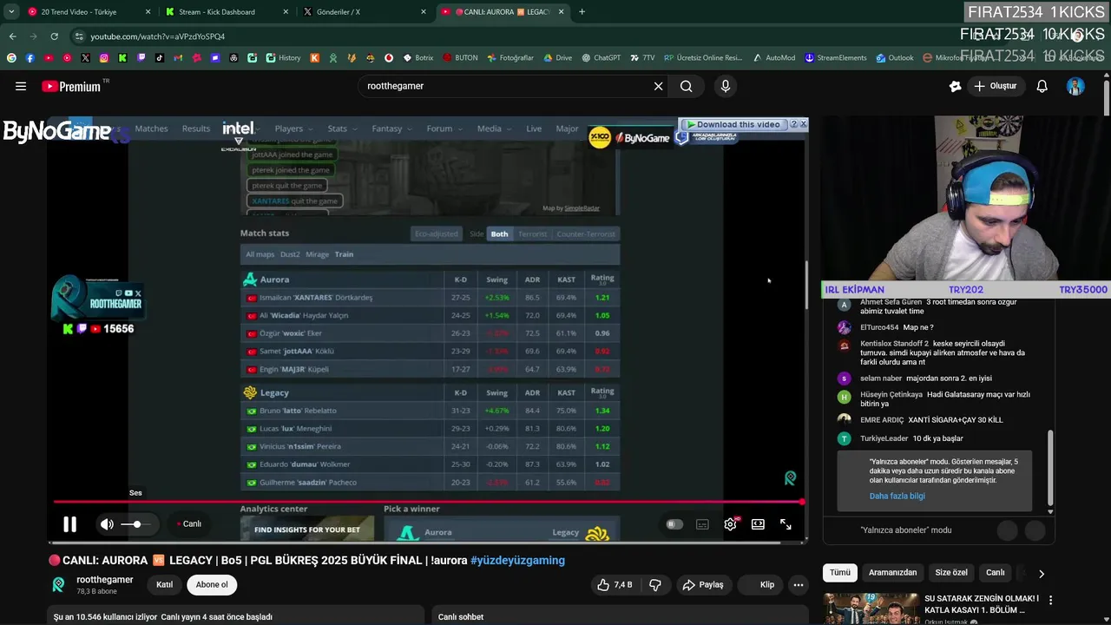Click the red video progress bar
The image size is (1111, 625).
point(429,502)
